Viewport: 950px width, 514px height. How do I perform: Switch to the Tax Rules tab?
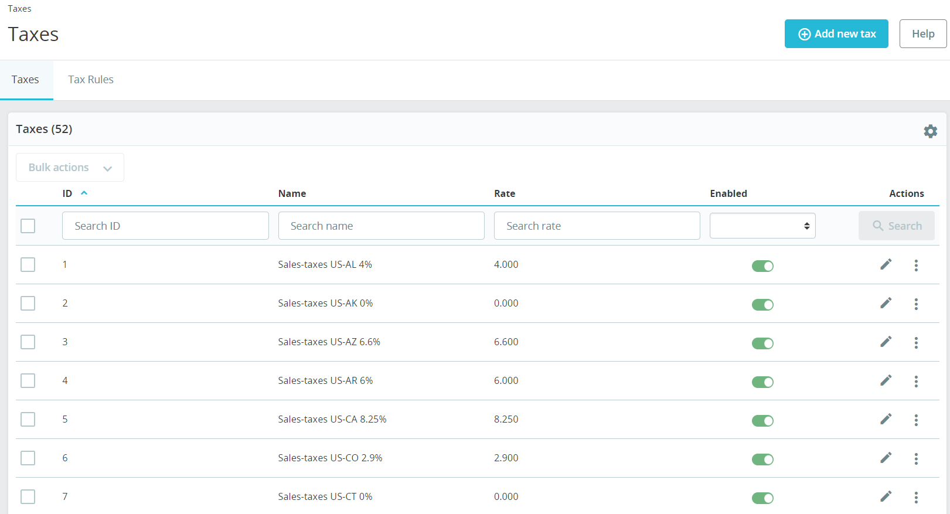91,80
